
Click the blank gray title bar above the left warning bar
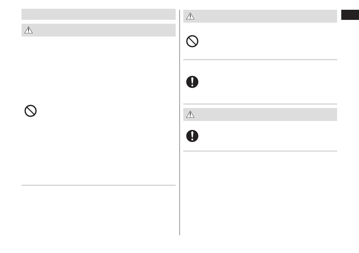pos(98,15)
